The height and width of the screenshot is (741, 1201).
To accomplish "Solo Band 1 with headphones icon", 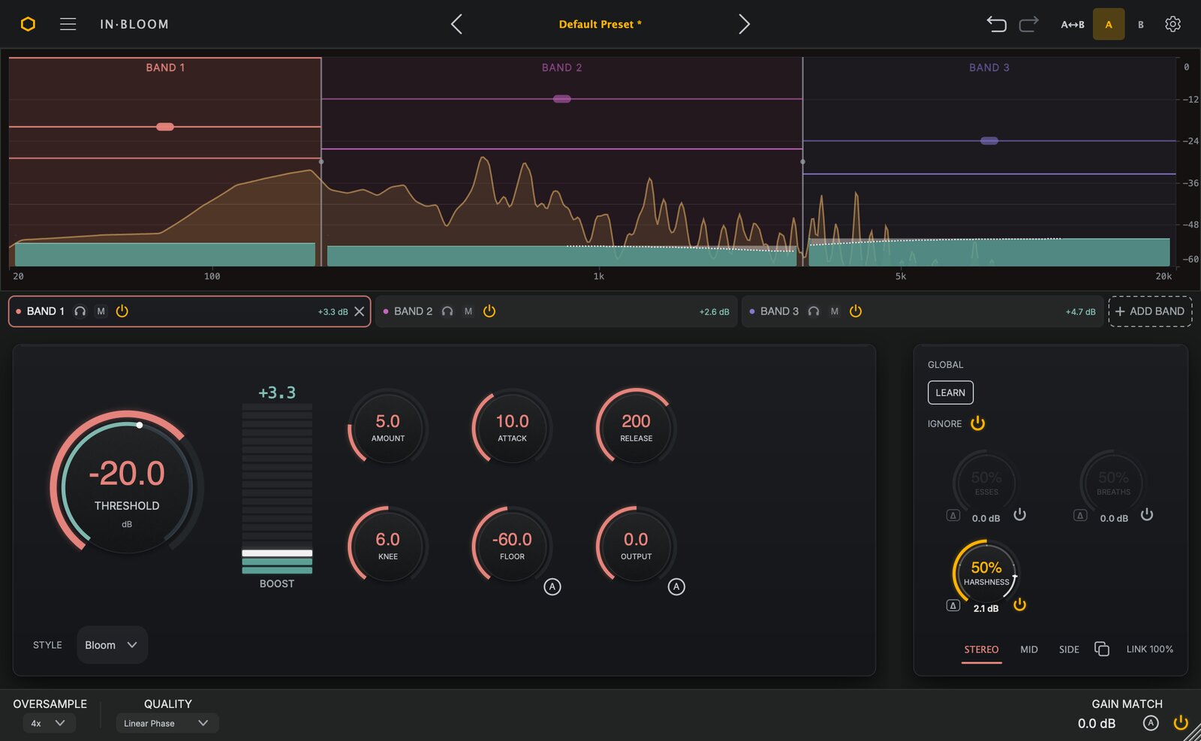I will pyautogui.click(x=80, y=312).
